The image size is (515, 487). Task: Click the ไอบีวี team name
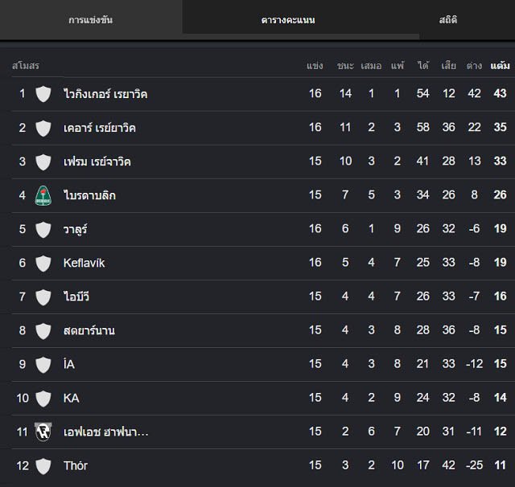[x=76, y=297]
